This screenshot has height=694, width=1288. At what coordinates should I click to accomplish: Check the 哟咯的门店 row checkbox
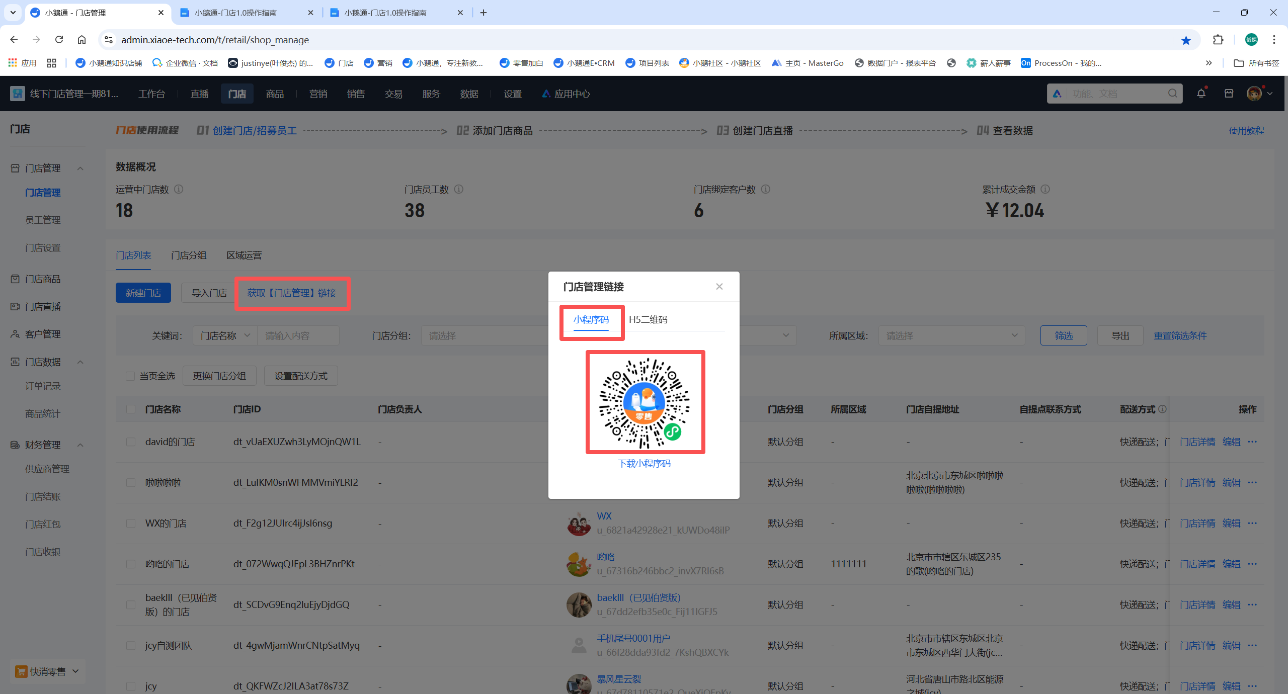pyautogui.click(x=131, y=564)
